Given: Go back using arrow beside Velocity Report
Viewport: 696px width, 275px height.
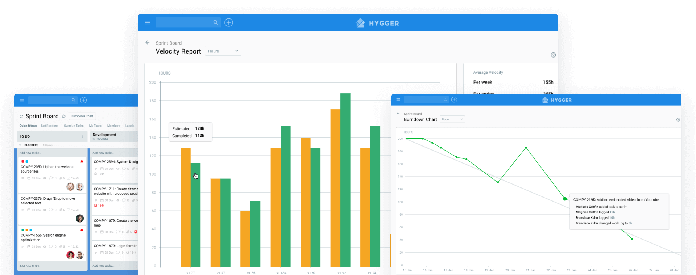Looking at the screenshot, I should 148,42.
